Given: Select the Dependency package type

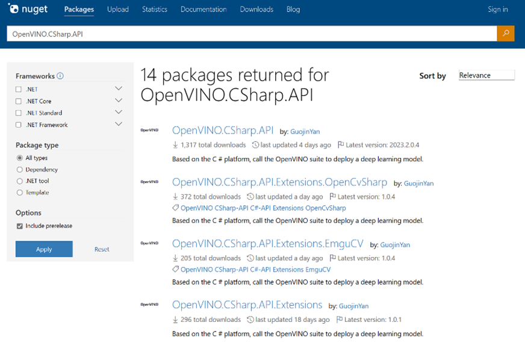Looking at the screenshot, I should coord(20,170).
